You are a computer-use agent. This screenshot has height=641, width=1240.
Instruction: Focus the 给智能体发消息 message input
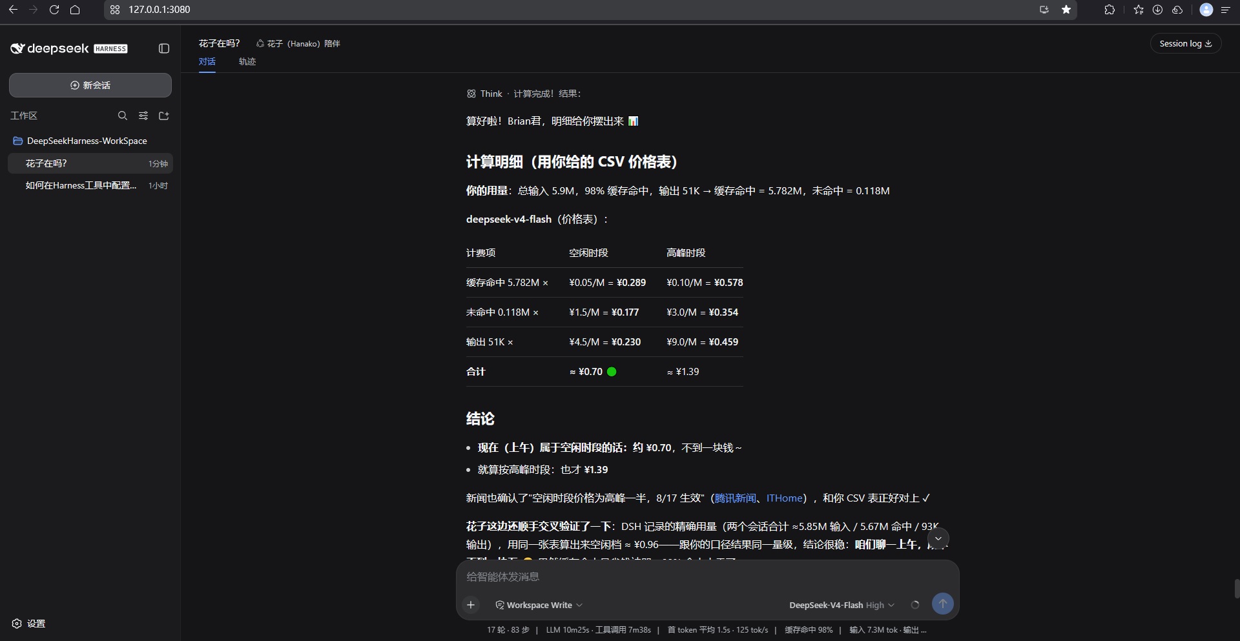pyautogui.click(x=707, y=576)
